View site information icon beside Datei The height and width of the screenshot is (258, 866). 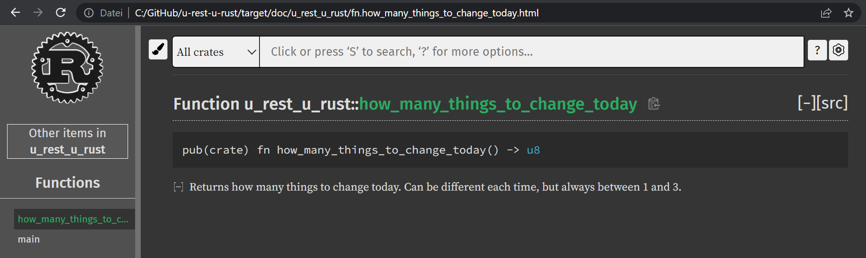pyautogui.click(x=89, y=13)
